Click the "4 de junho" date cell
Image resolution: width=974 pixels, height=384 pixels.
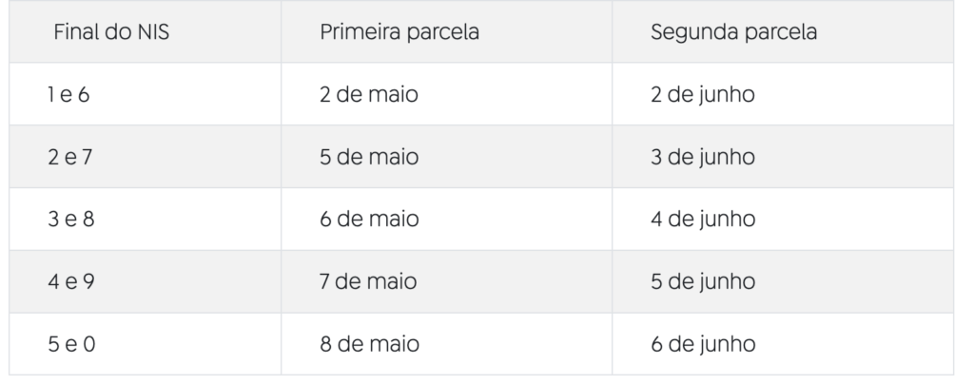click(x=703, y=220)
